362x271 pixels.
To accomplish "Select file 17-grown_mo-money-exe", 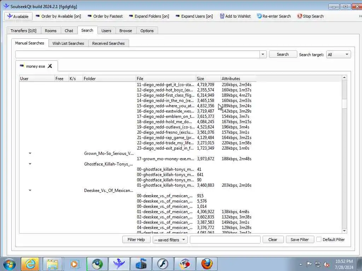I will (165, 159).
